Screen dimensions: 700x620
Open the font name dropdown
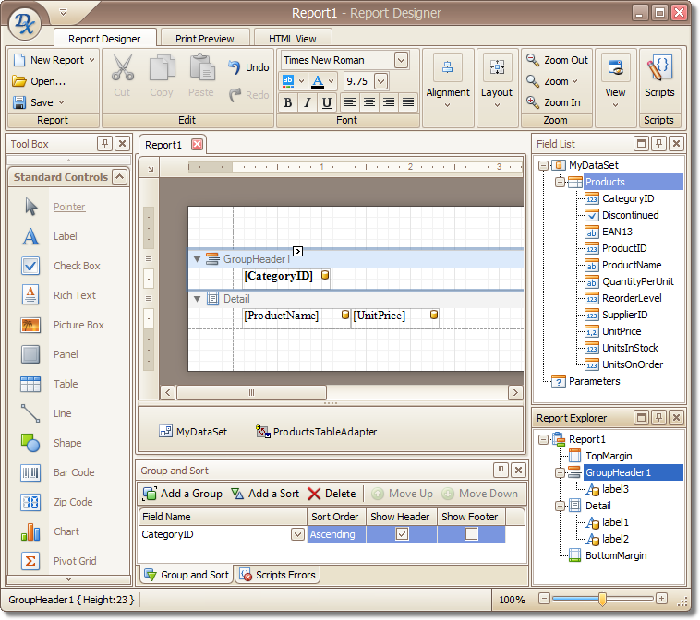[402, 60]
